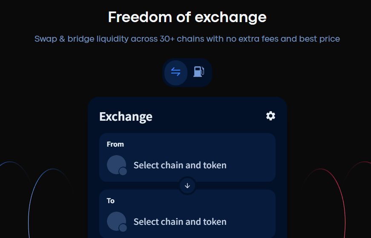Switch to the gas pump refuel mode
Image resolution: width=371 pixels, height=238 pixels.
[x=198, y=71]
